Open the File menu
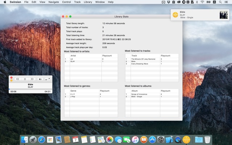Viewport: 232px width, 145px height. pyautogui.click(x=26, y=2)
